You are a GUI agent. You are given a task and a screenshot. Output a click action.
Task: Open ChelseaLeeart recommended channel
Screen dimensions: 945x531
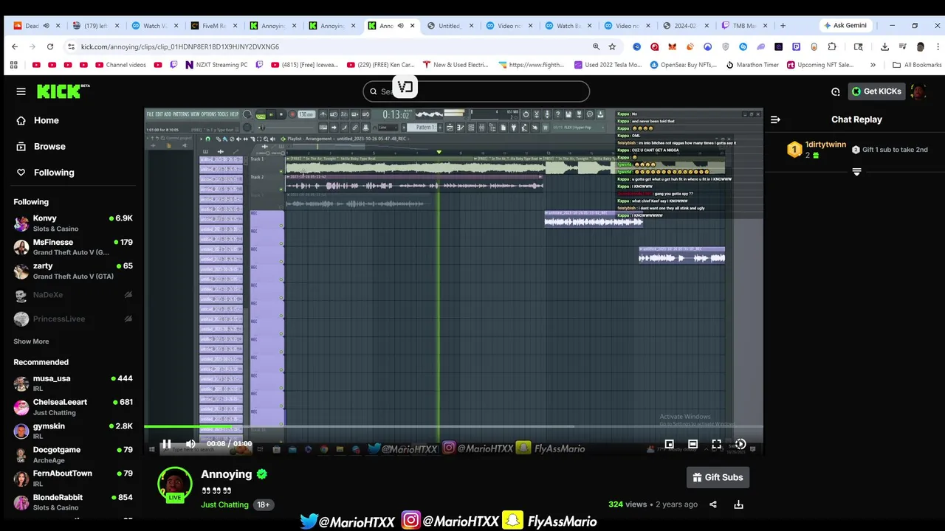(72, 407)
